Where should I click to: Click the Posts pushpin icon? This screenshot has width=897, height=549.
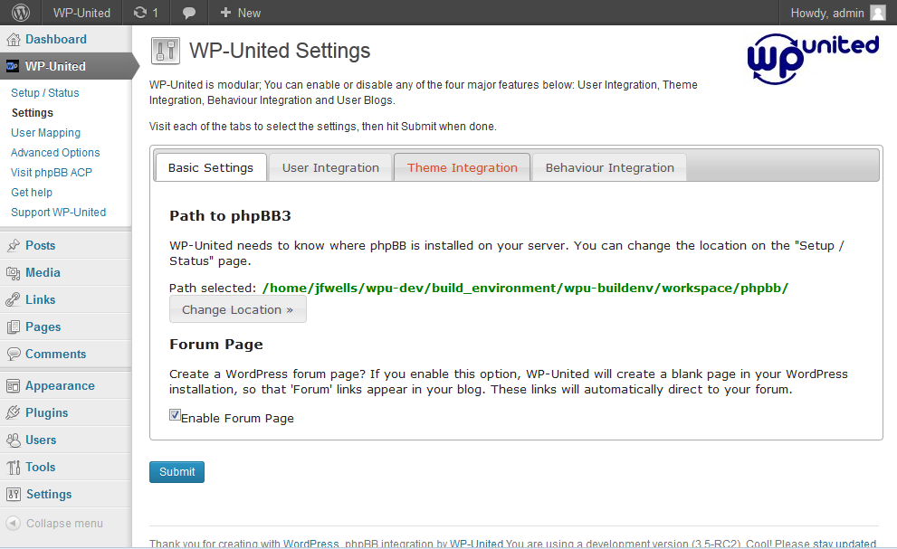tap(14, 246)
